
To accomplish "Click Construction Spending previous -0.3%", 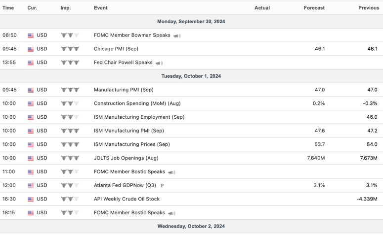I will click(370, 103).
